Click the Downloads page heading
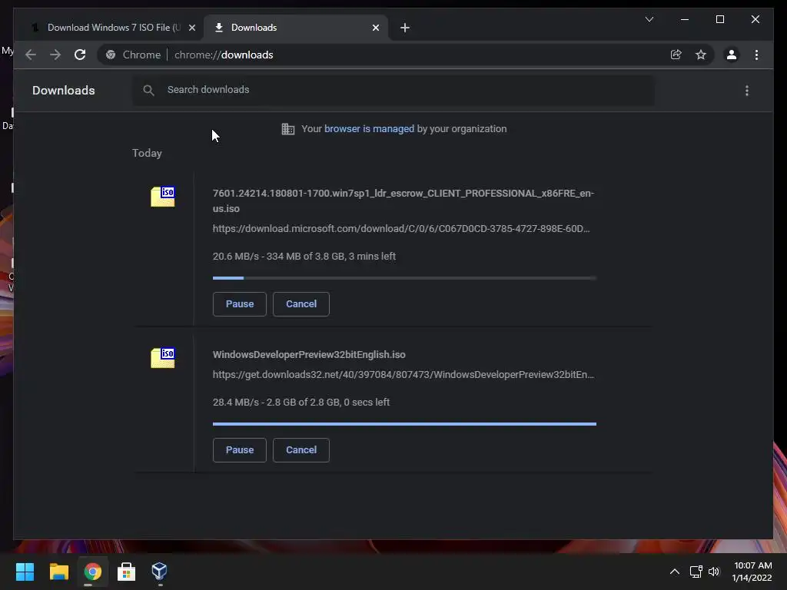The image size is (787, 590). (63, 91)
